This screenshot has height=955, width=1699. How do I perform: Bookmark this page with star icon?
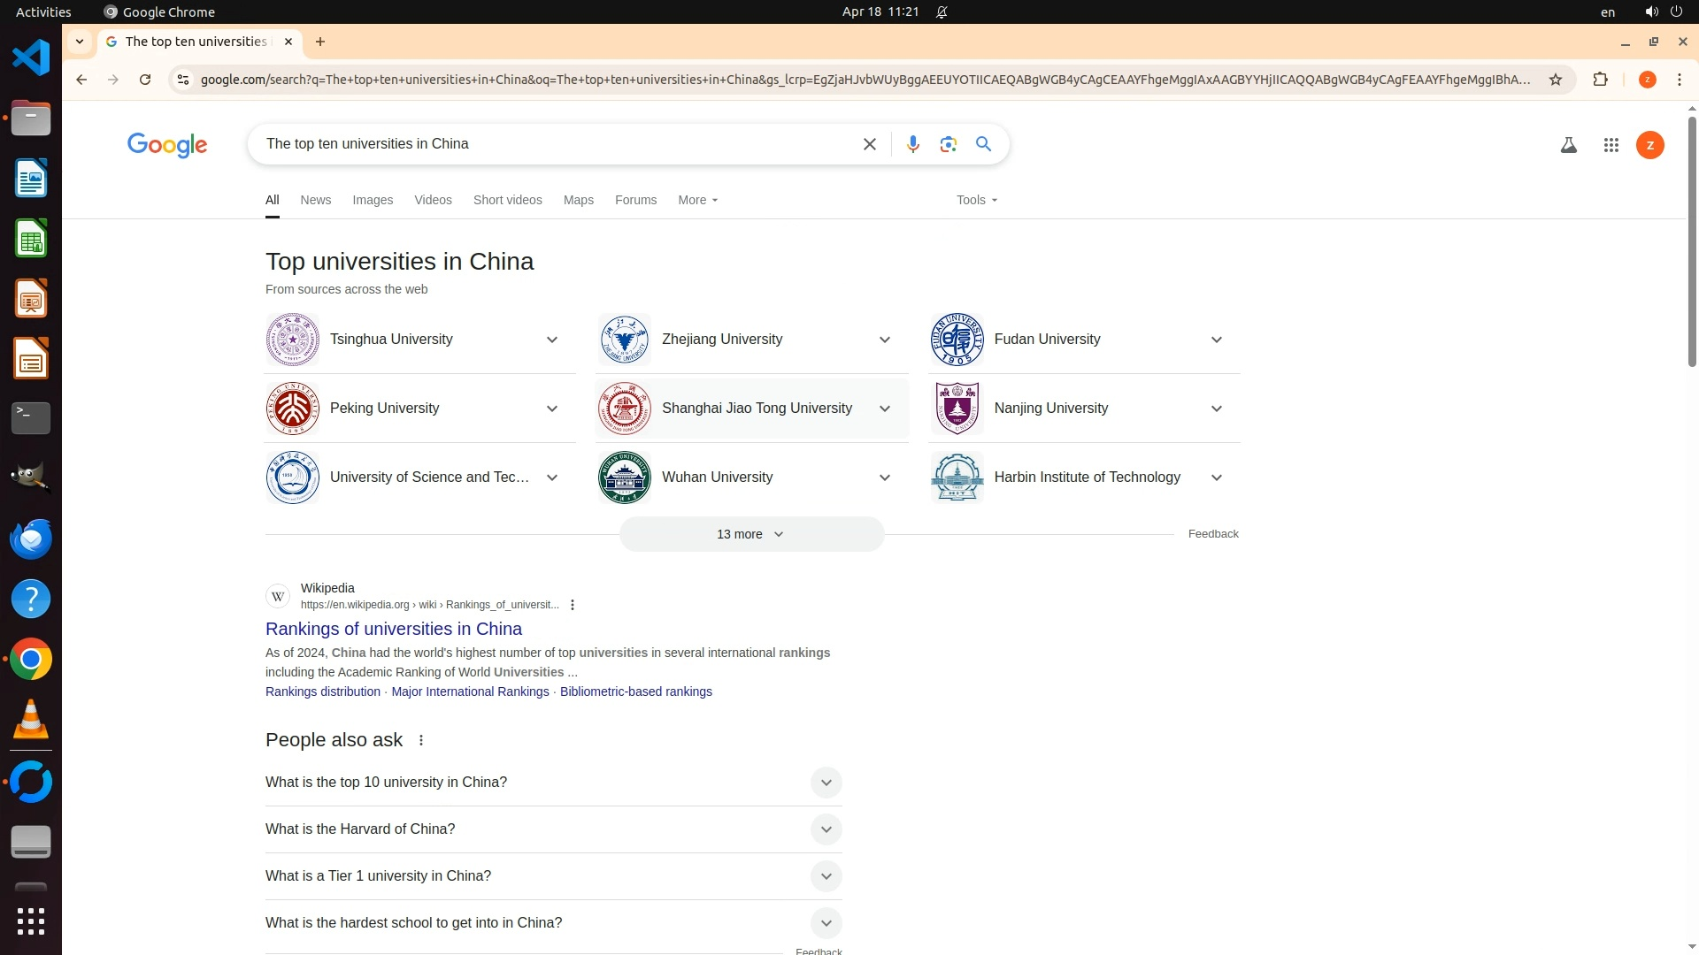point(1555,80)
